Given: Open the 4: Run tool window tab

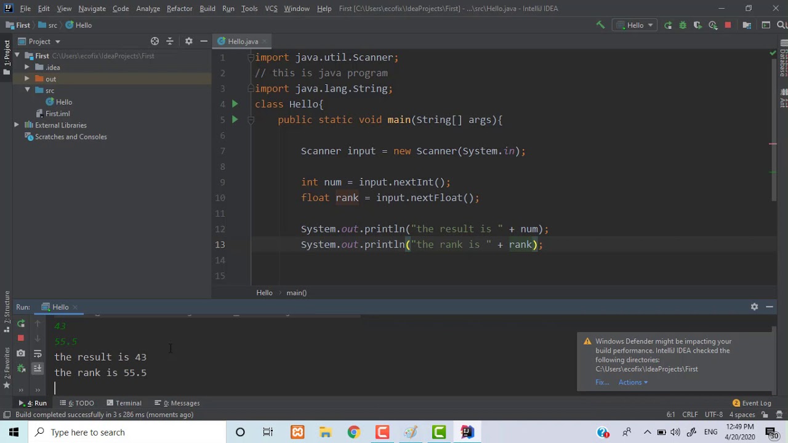Looking at the screenshot, I should tap(33, 403).
